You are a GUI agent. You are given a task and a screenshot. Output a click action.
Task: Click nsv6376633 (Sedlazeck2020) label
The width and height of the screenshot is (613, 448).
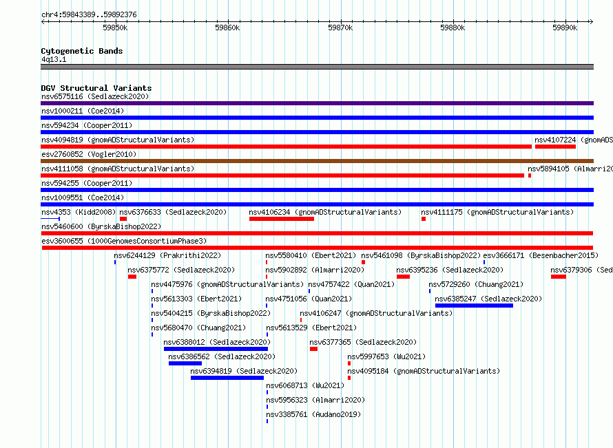(173, 212)
